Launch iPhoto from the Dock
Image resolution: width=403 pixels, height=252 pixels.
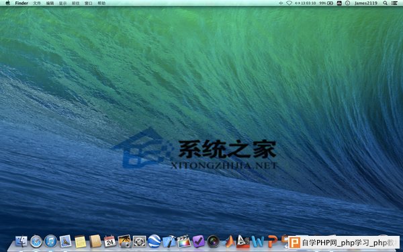click(x=125, y=241)
